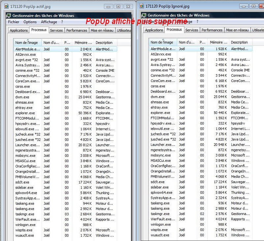
Task: Minimize the PopUp Ignoré.jpg window
Action: click(244, 6)
